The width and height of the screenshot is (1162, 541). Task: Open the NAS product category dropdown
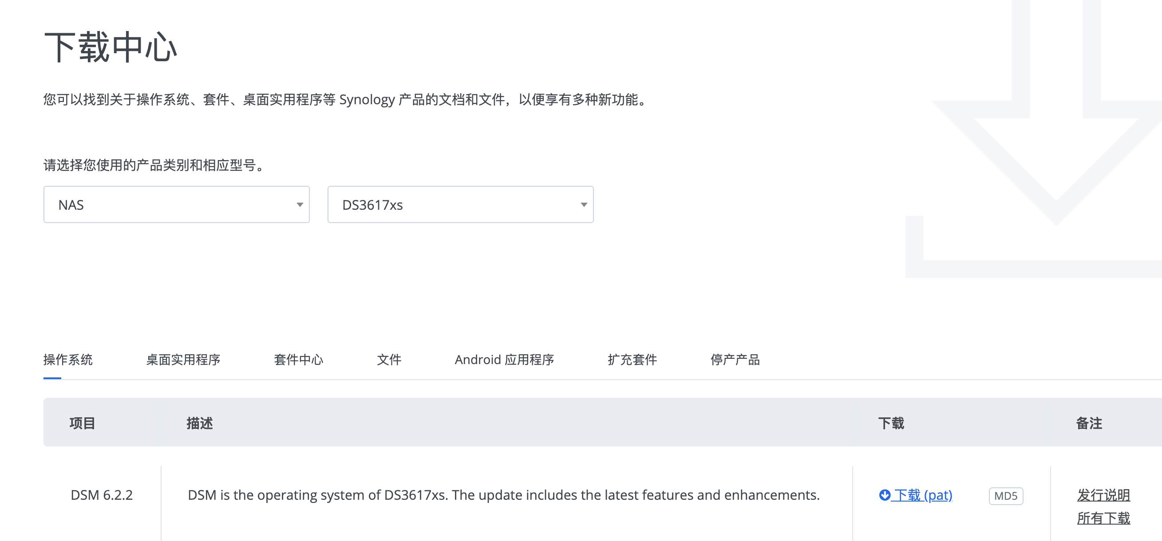point(176,205)
